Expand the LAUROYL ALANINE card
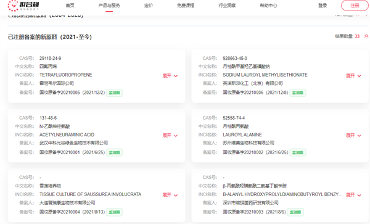Viewport: 370px width, 224px height. coord(353,136)
